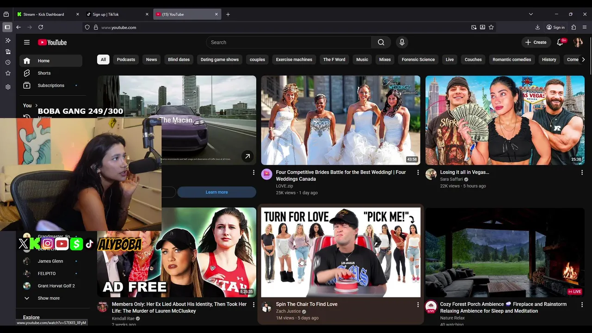
Task: Open AI chatbot sparkle icon in sidebar
Action: click(8, 41)
